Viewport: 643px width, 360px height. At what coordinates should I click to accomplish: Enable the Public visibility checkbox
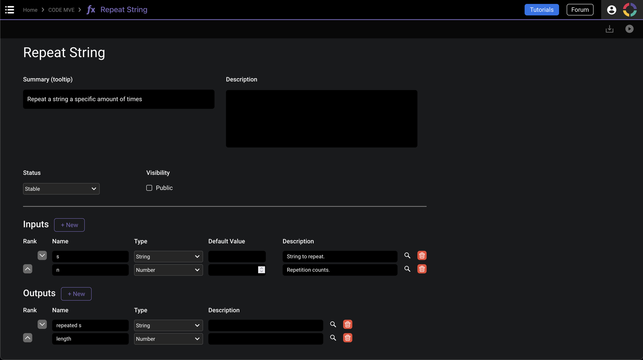pos(149,188)
